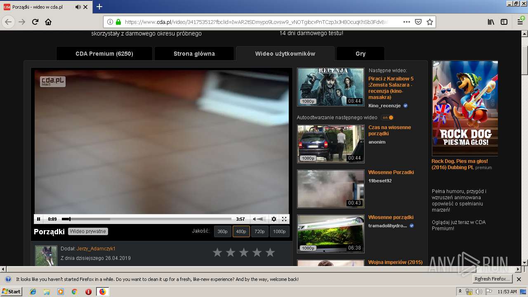Click uploader dog avatar image
Viewport: 528px width, 297px height.
click(x=46, y=256)
